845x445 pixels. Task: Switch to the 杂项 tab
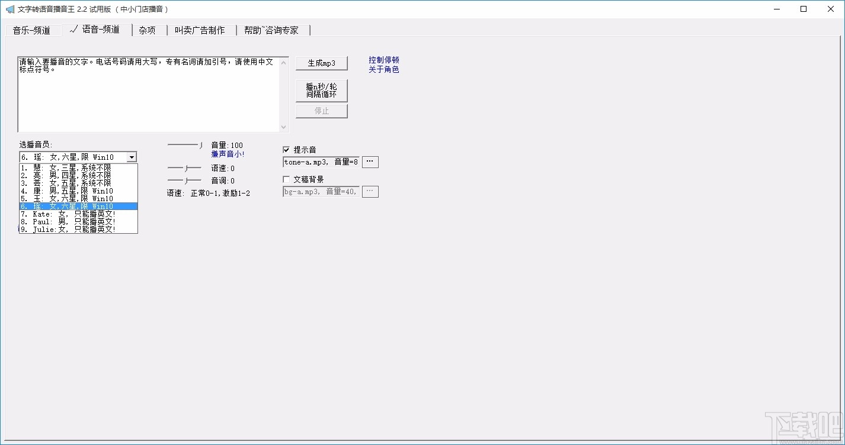click(147, 29)
